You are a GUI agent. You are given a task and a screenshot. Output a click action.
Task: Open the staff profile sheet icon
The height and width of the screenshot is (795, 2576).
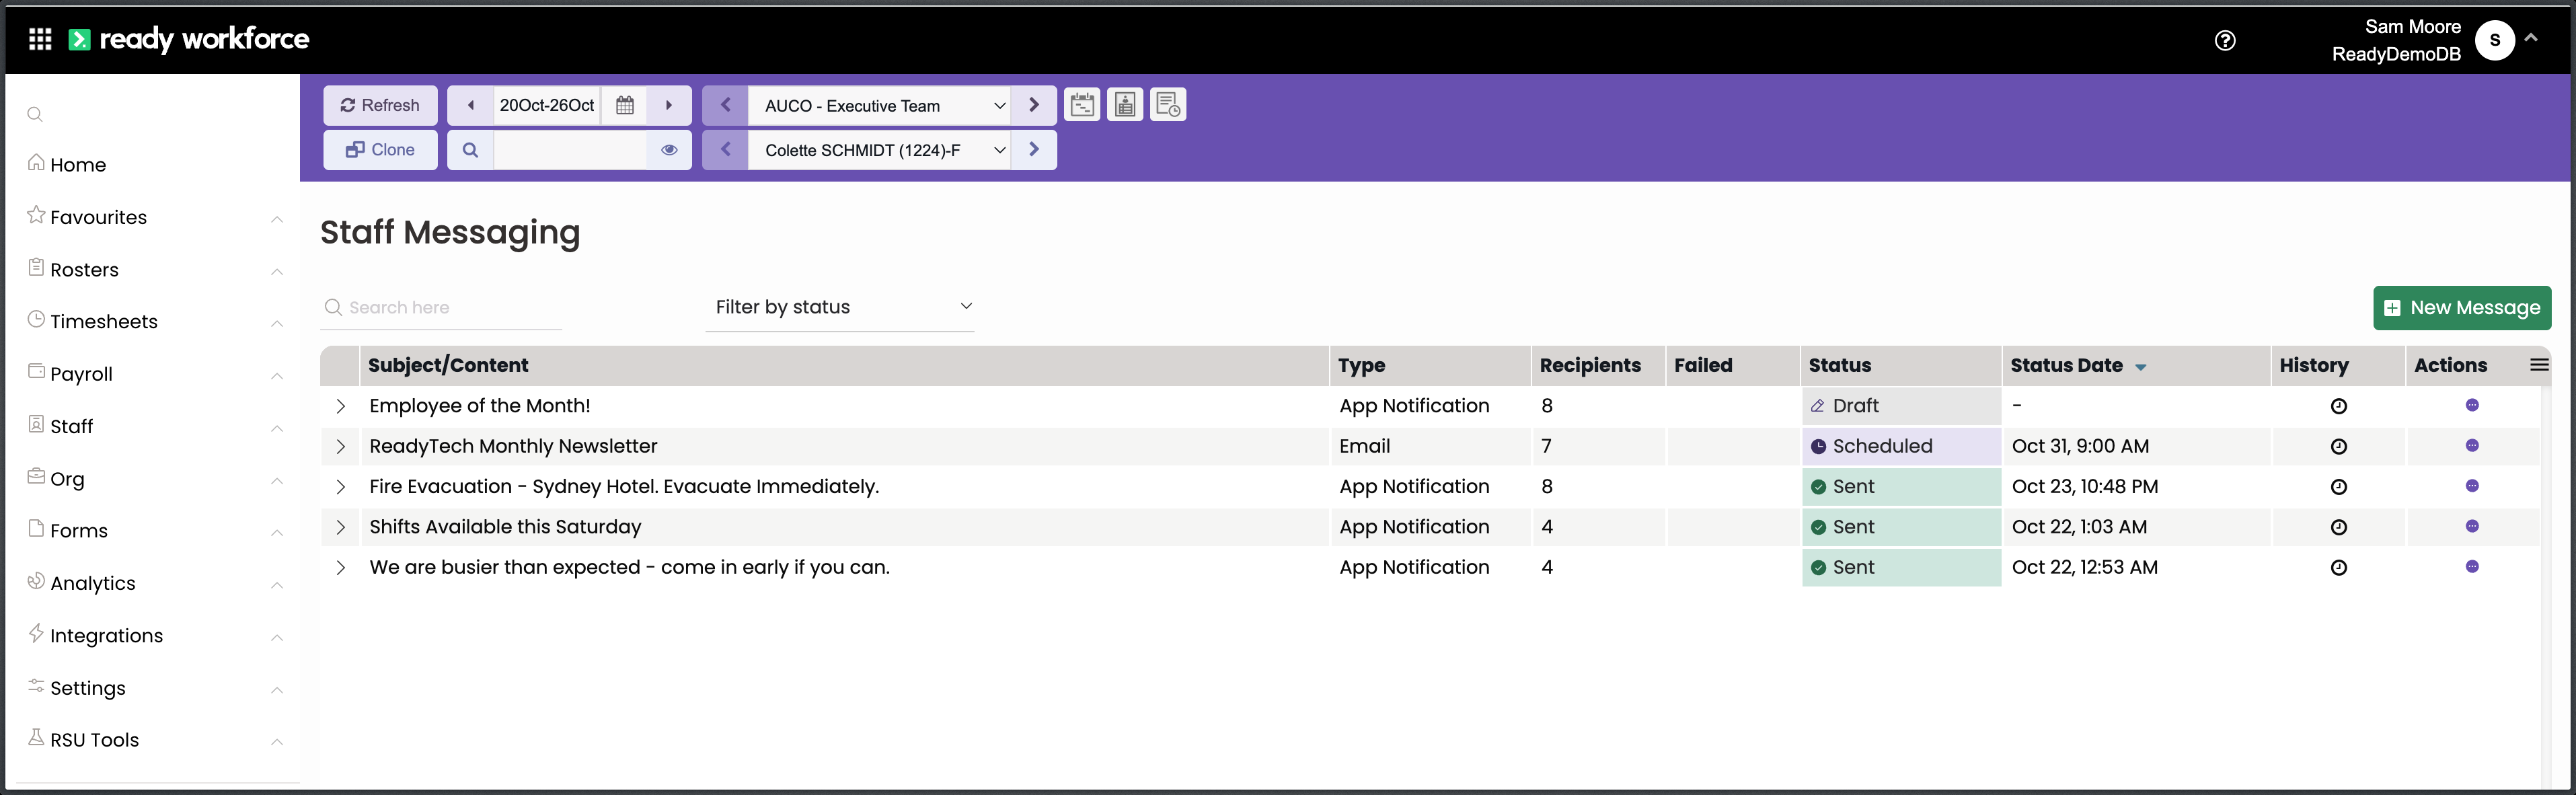1125,105
